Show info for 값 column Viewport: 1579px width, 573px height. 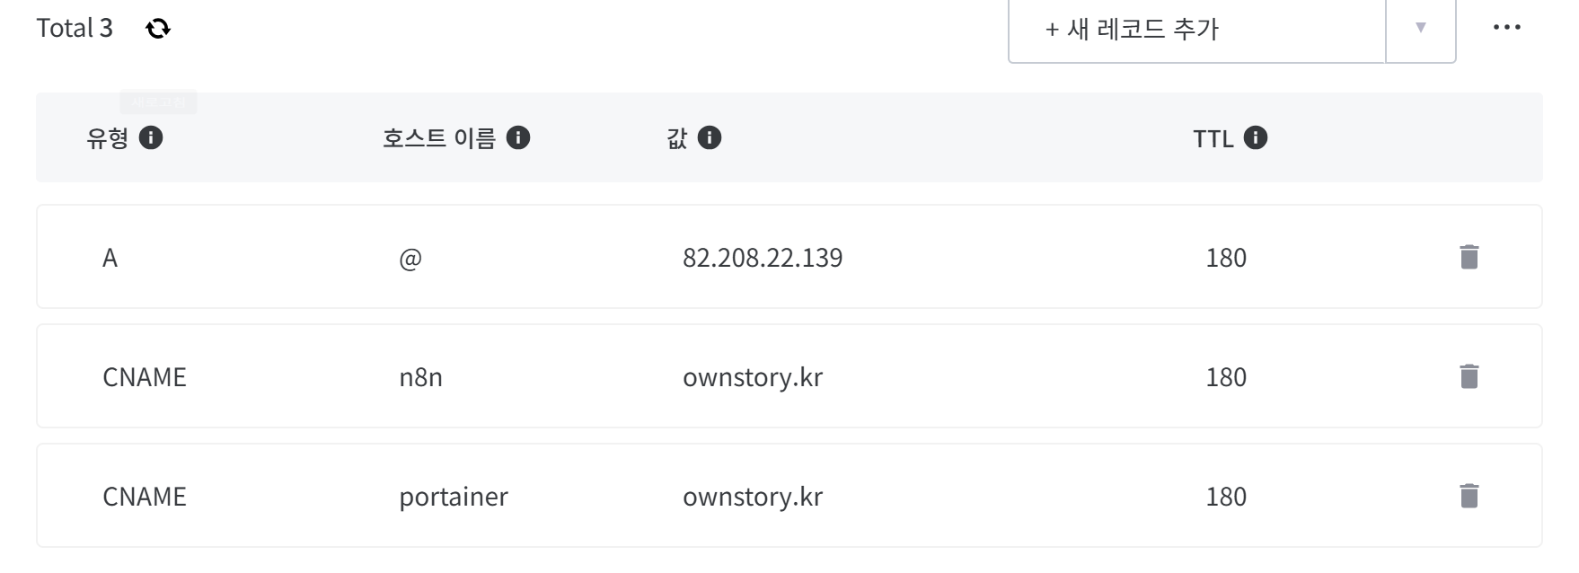(x=710, y=137)
